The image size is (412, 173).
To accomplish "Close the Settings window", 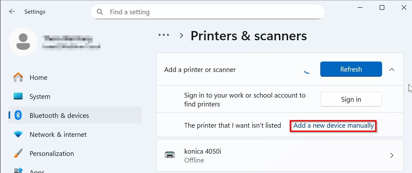I will click(x=403, y=8).
